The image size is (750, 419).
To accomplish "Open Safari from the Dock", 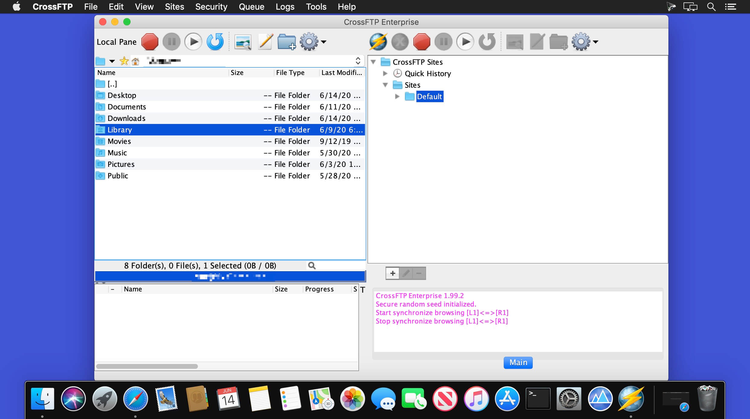I will [x=136, y=399].
